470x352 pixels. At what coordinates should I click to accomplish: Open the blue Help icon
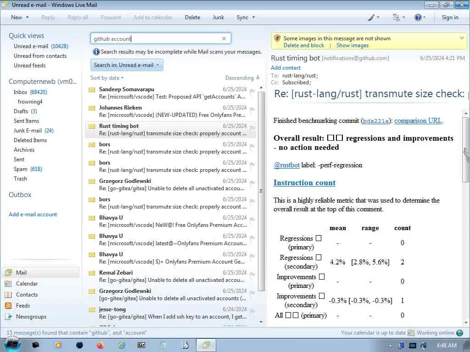click(418, 17)
